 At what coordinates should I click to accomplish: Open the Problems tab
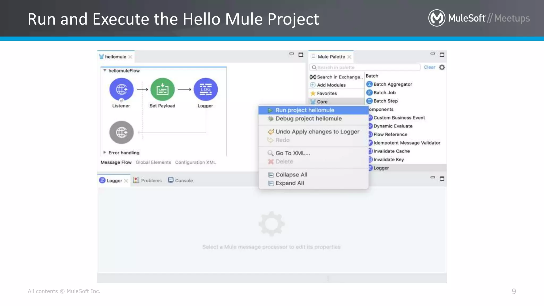pyautogui.click(x=147, y=180)
